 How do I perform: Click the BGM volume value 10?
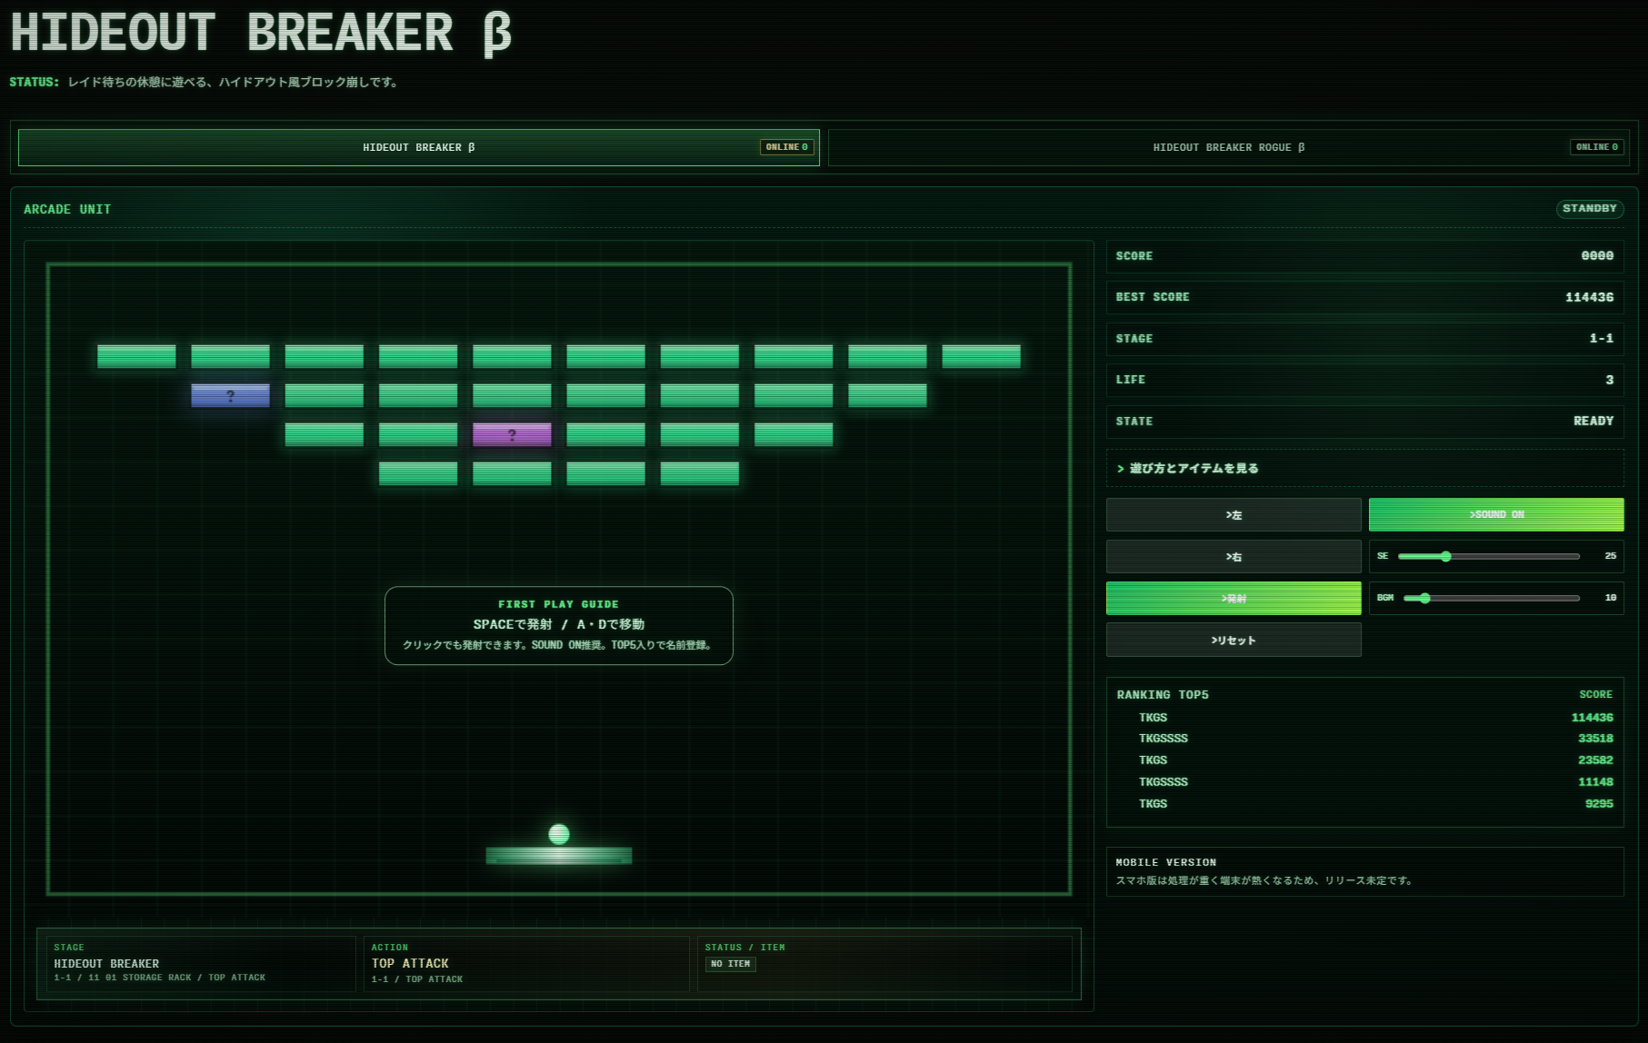click(x=1611, y=598)
